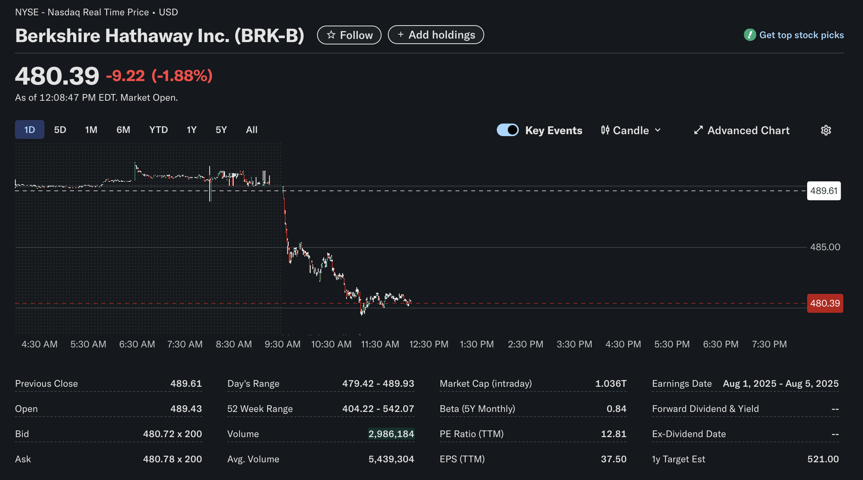This screenshot has width=863, height=480.
Task: Toggle the Key Events switch
Action: [x=507, y=130]
